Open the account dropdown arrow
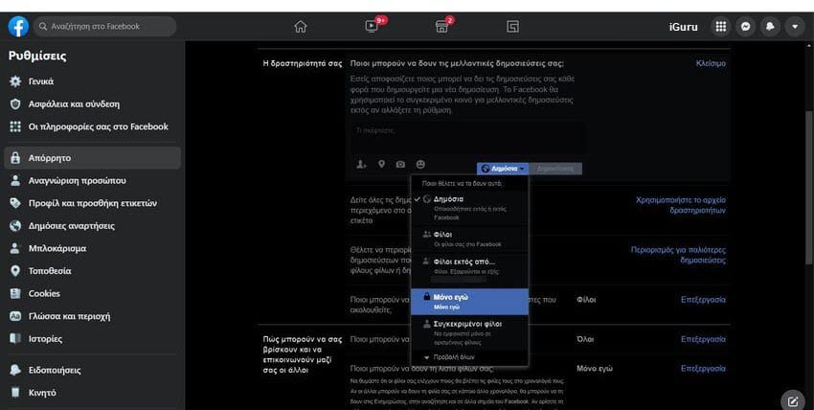The height and width of the screenshot is (410, 814). click(795, 27)
